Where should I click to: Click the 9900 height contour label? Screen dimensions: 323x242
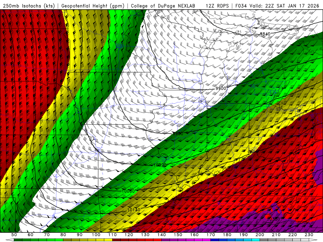click(220, 88)
